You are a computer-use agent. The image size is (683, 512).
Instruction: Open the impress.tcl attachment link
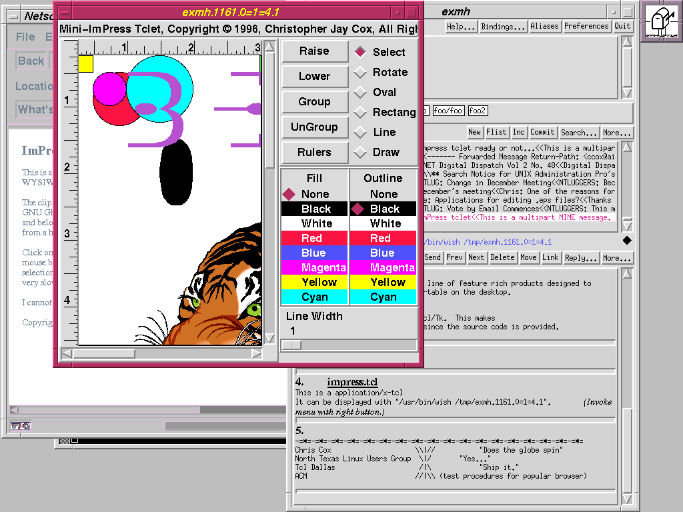pos(352,382)
